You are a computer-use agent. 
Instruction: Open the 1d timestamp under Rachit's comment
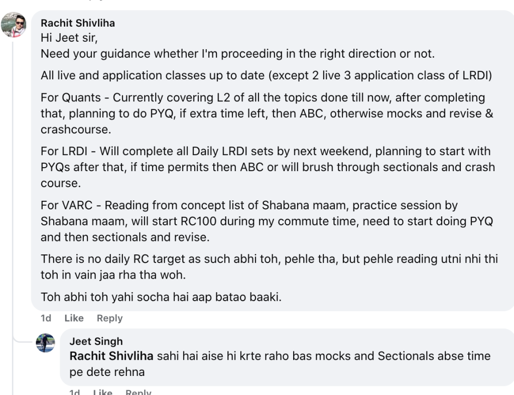pos(46,318)
